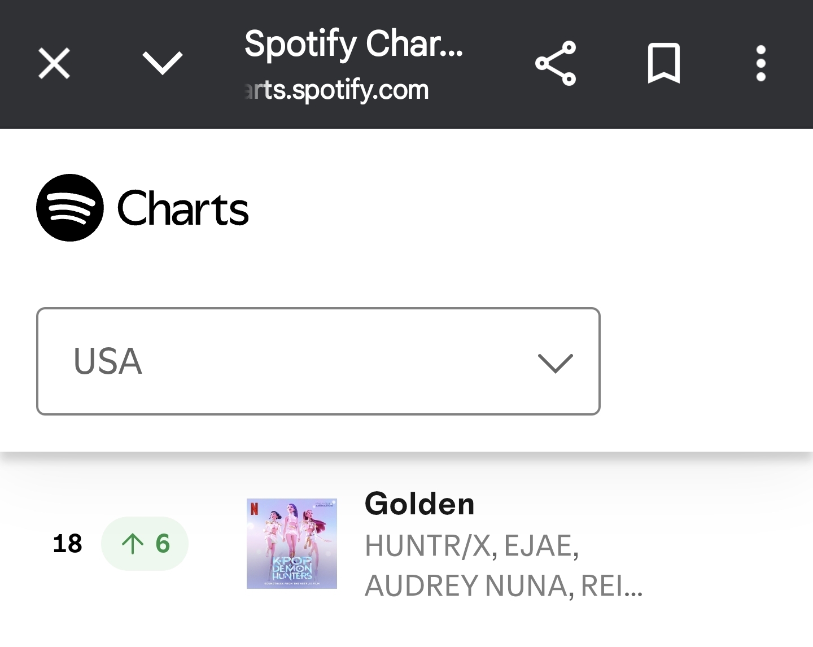Minimize the custom tab using the down chevron
The height and width of the screenshot is (647, 813).
163,63
